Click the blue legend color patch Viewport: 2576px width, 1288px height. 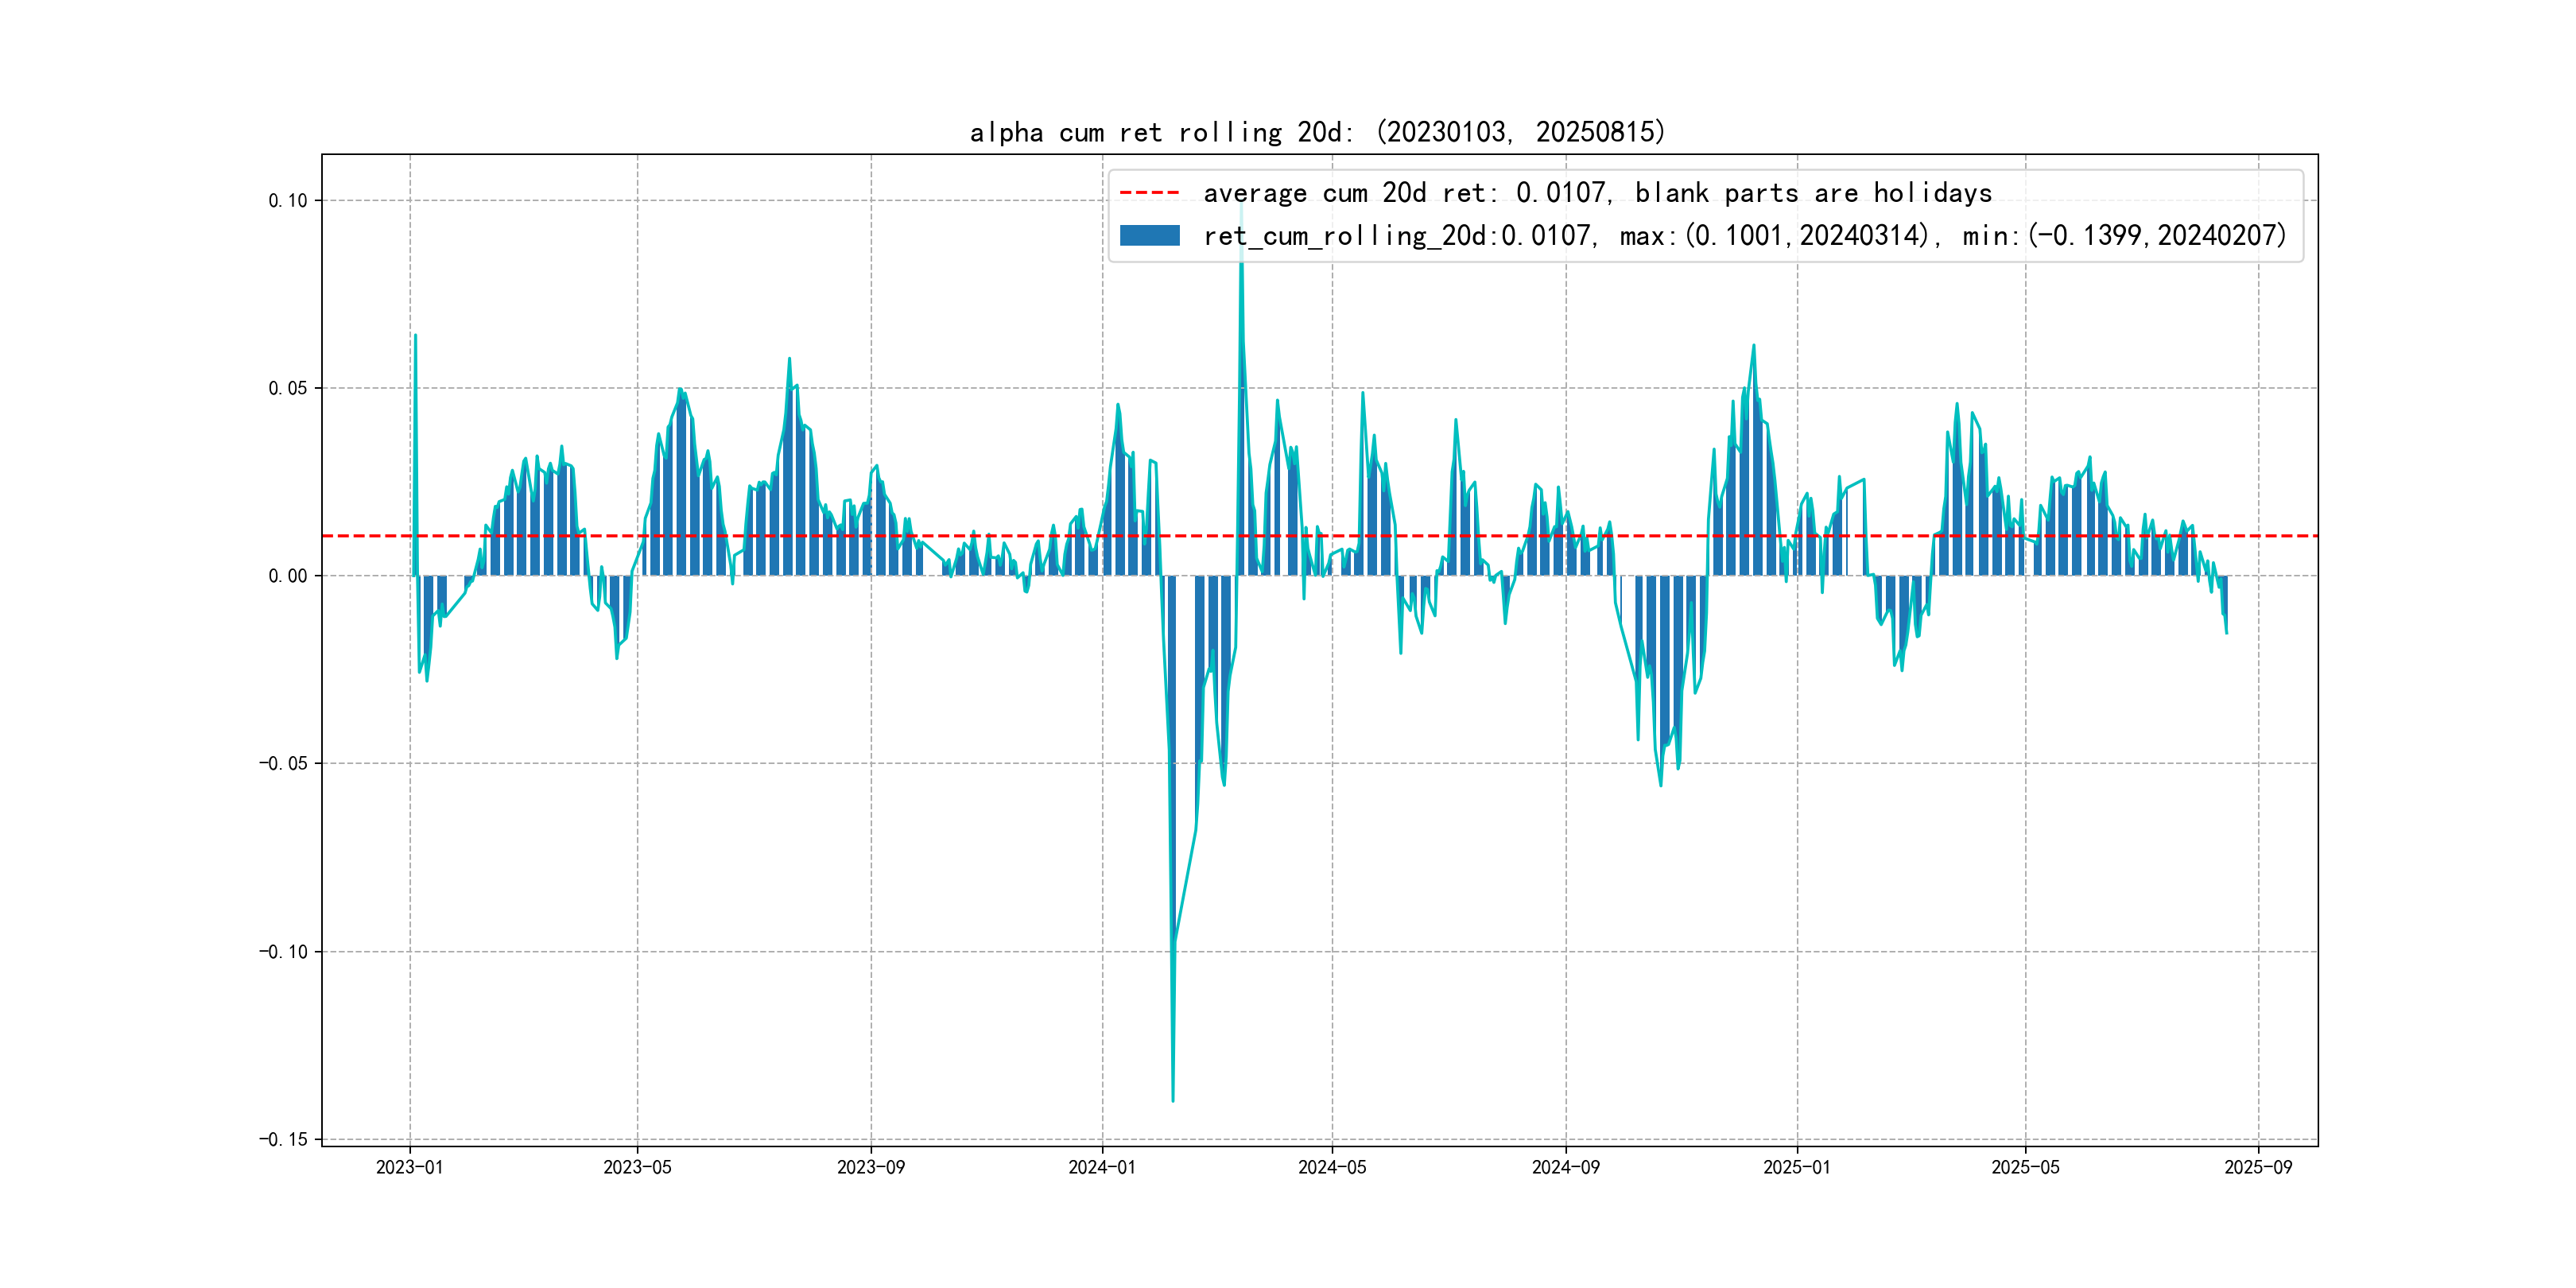click(x=1149, y=236)
